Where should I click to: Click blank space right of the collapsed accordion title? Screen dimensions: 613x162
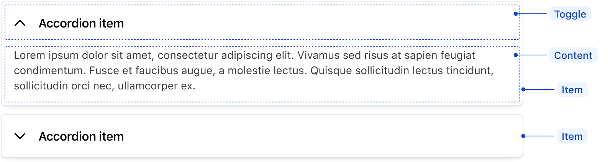(x=306, y=136)
